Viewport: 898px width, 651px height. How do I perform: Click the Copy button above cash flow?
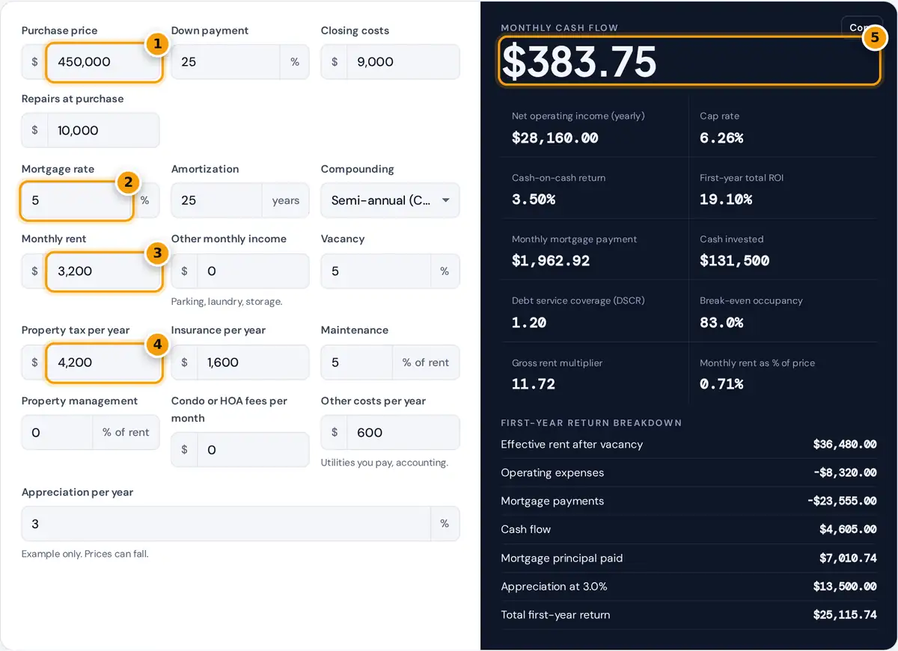(863, 28)
